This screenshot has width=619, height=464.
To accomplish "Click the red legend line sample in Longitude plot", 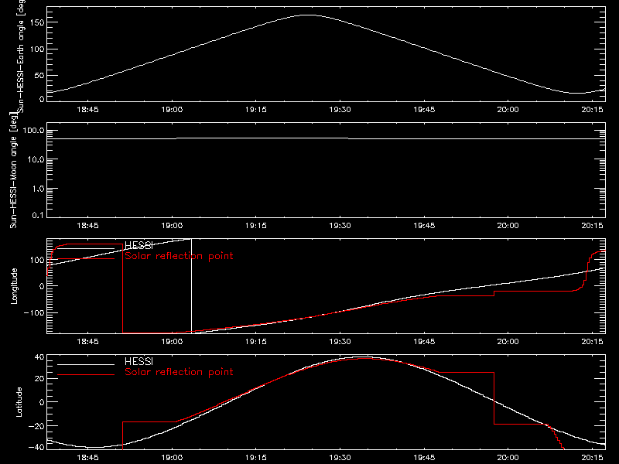I will [86, 258].
